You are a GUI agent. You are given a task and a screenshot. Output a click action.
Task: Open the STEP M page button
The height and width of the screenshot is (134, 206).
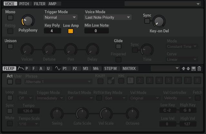110,68
